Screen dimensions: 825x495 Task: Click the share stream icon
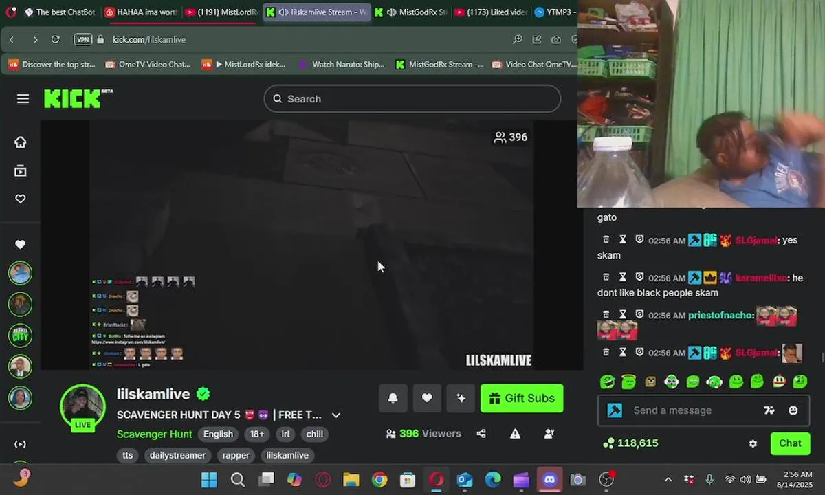coord(481,434)
